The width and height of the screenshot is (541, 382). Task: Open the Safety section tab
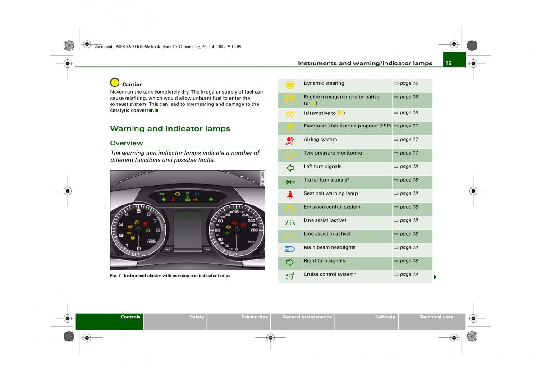[x=175, y=322]
